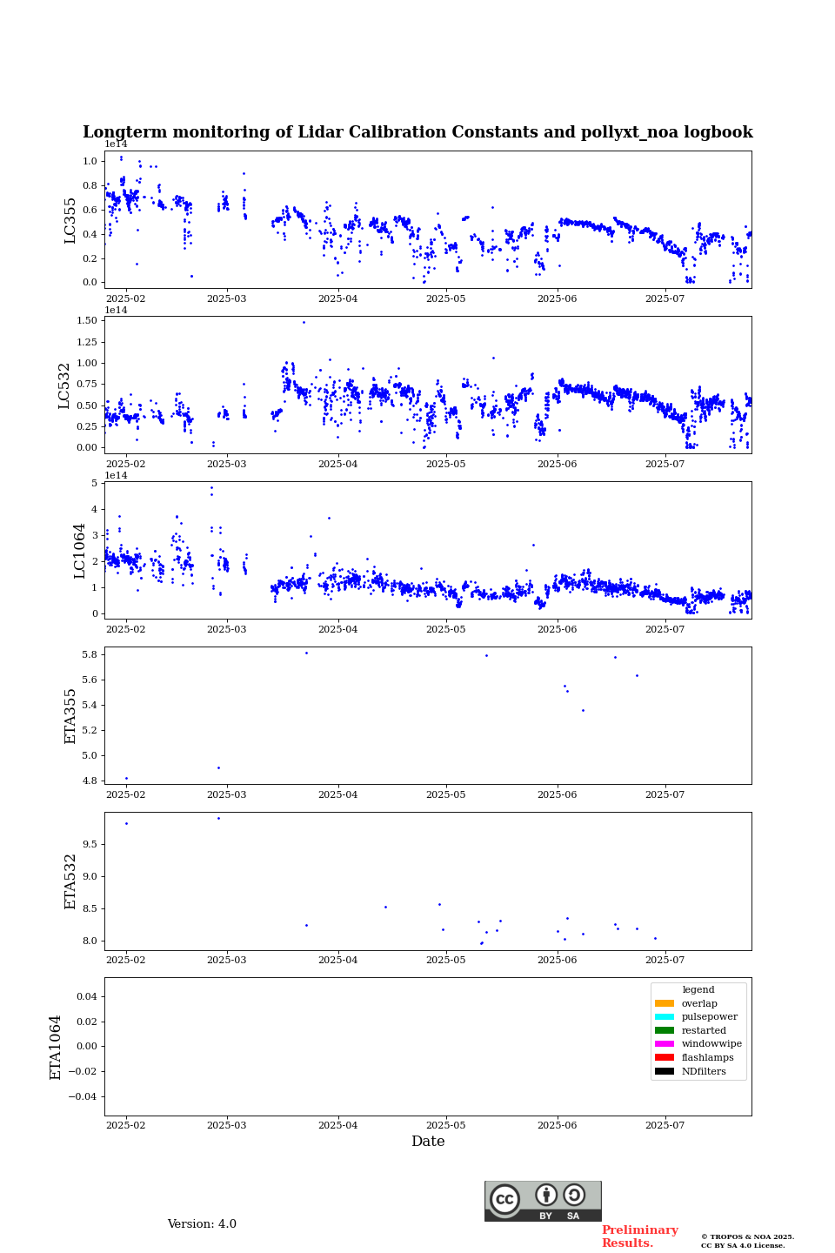Click the LC355 y-axis label
835x1253 pixels.
(x=70, y=220)
